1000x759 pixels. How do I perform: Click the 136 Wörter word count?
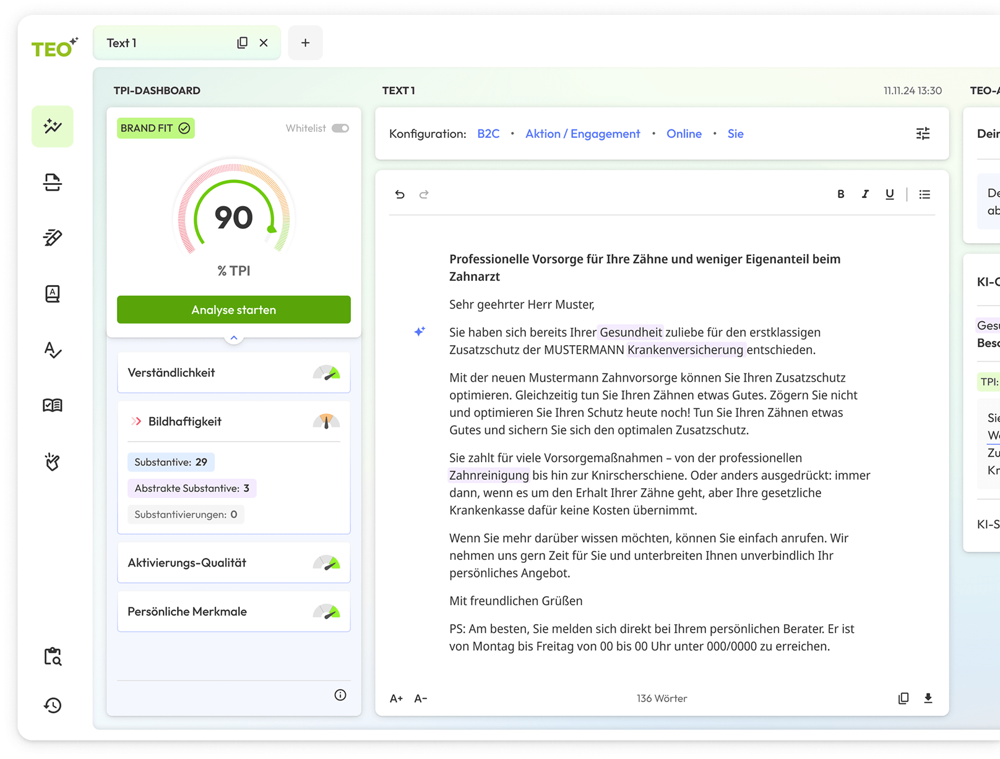click(x=662, y=698)
